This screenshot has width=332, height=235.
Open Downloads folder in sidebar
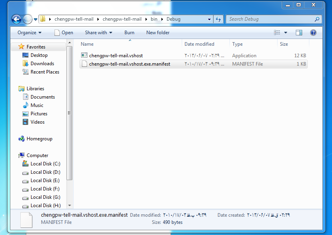[x=43, y=64]
